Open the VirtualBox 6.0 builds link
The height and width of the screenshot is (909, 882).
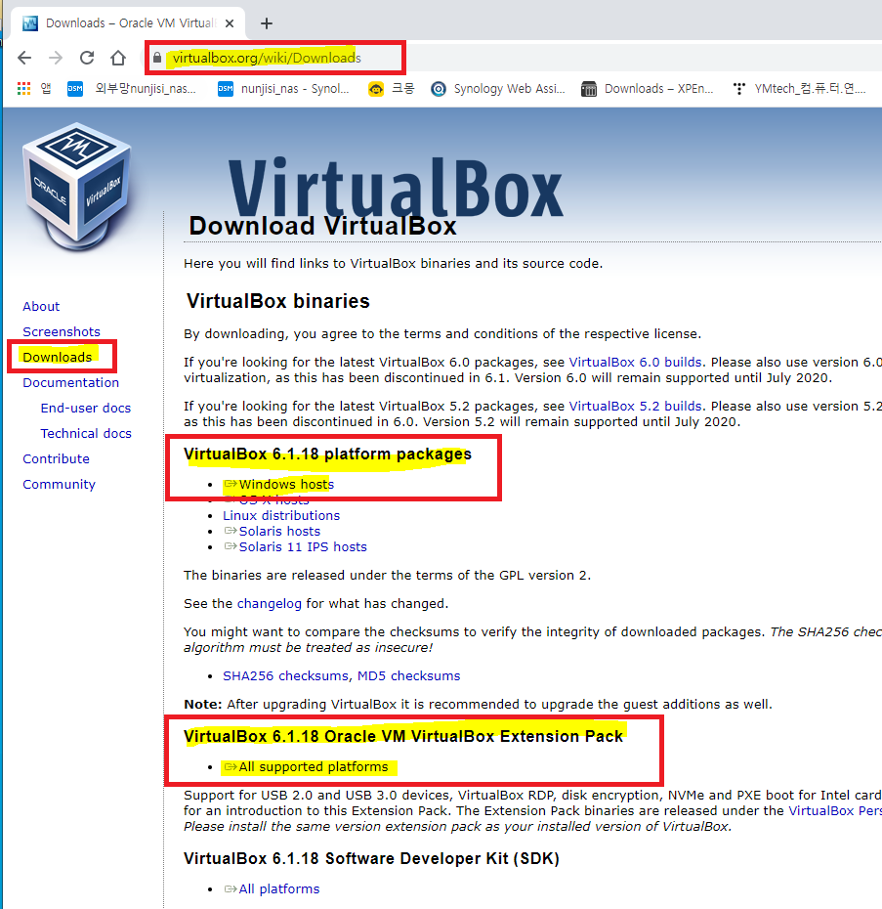635,363
